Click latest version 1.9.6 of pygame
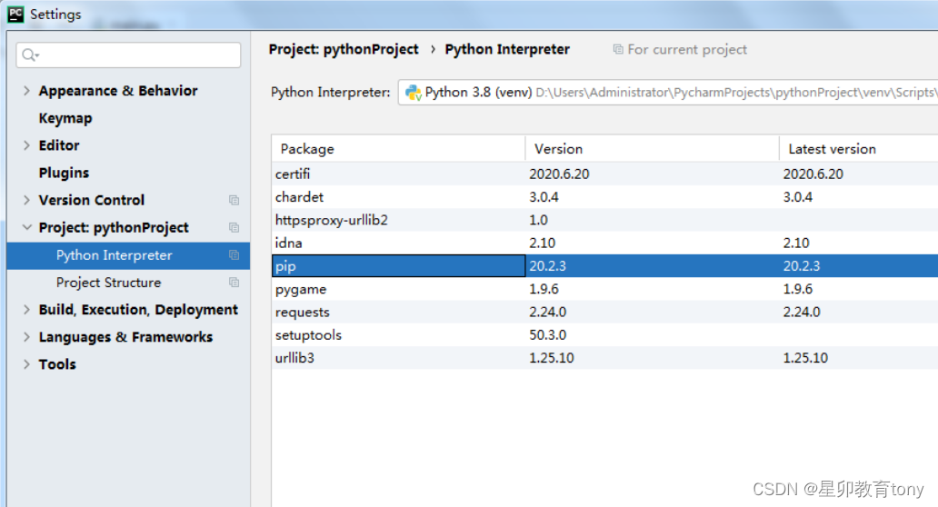This screenshot has width=938, height=507. 798,289
